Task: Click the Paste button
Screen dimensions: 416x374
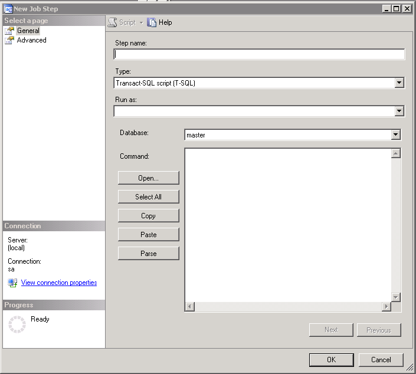Action: click(x=149, y=234)
